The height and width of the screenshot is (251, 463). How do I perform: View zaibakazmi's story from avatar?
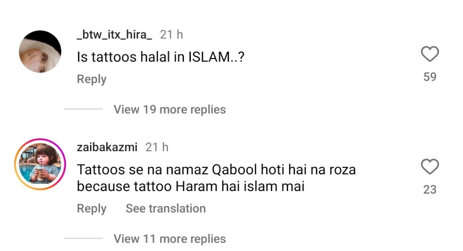[x=40, y=164]
